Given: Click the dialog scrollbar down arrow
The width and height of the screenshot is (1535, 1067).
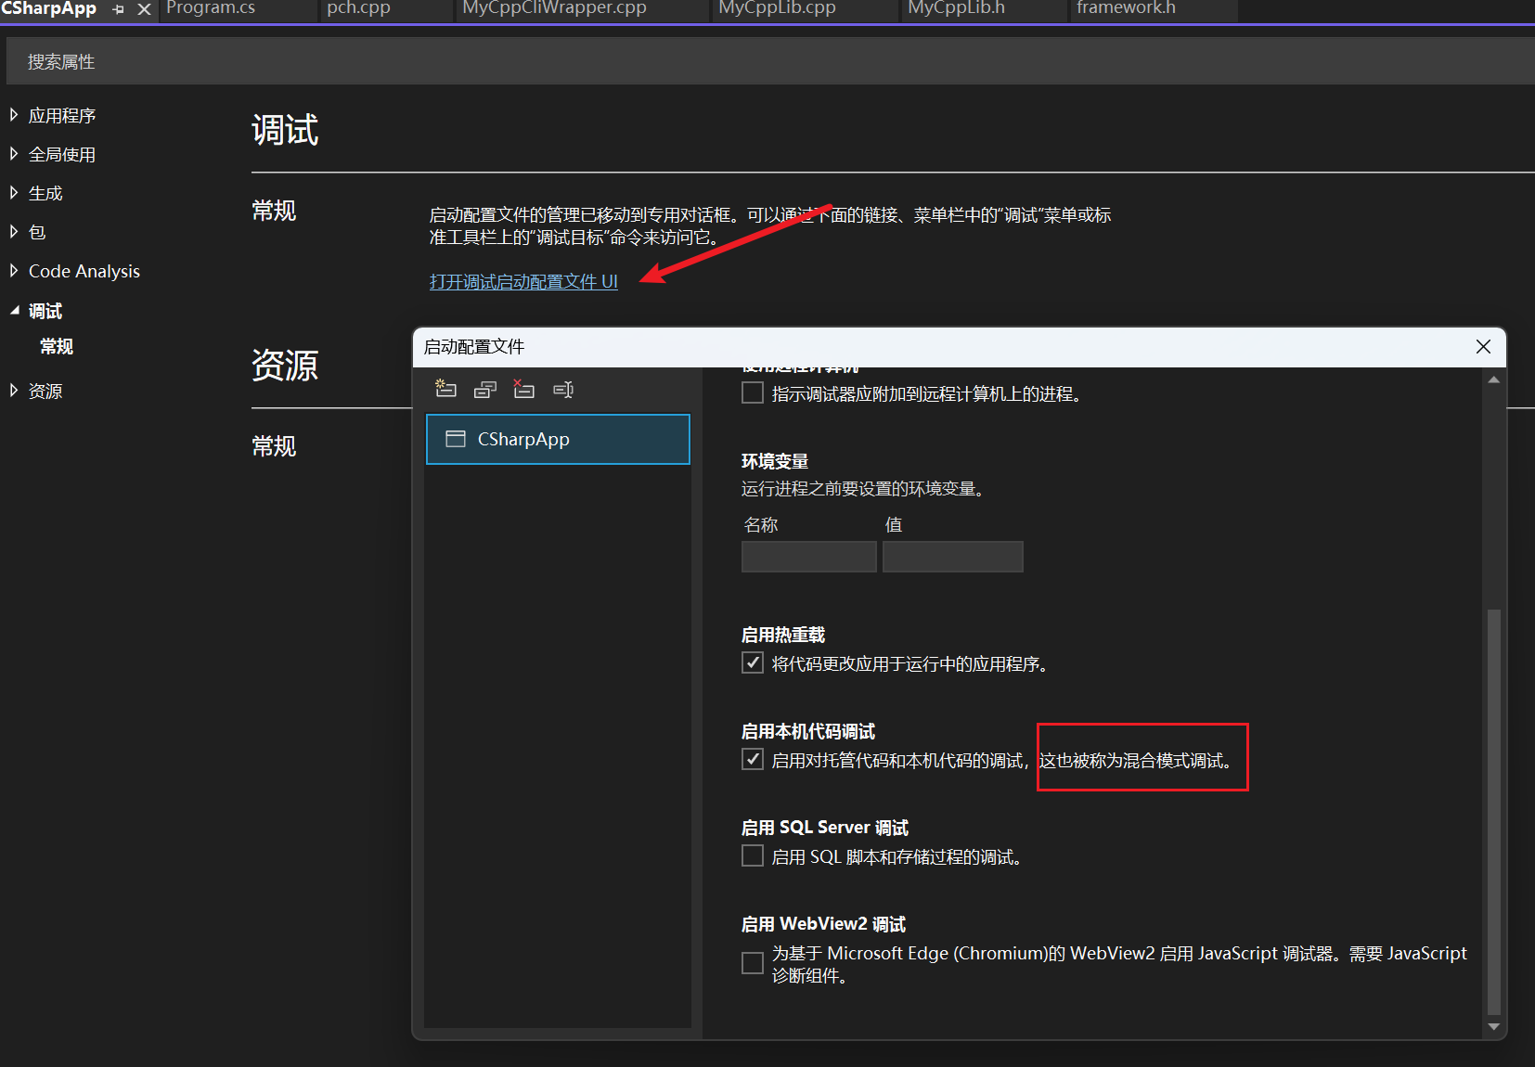Looking at the screenshot, I should pos(1493,1026).
